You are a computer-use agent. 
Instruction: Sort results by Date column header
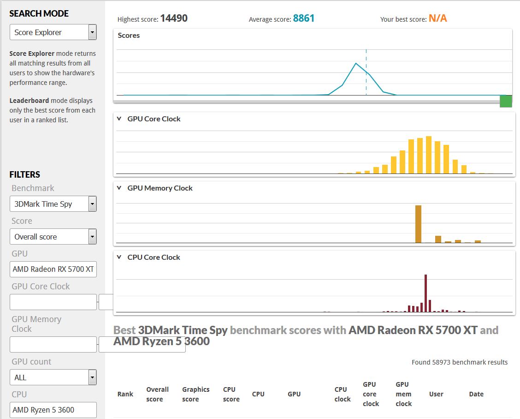[476, 394]
